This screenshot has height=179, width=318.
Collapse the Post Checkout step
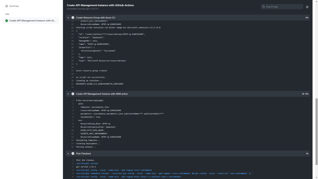(x=68, y=153)
